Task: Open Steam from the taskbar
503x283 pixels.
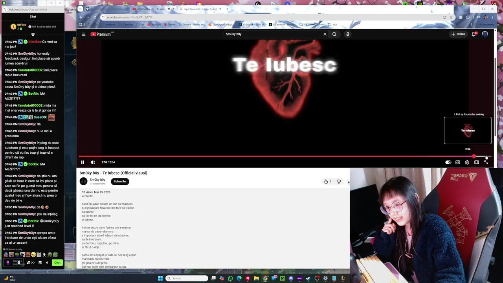Action: pyautogui.click(x=308, y=278)
